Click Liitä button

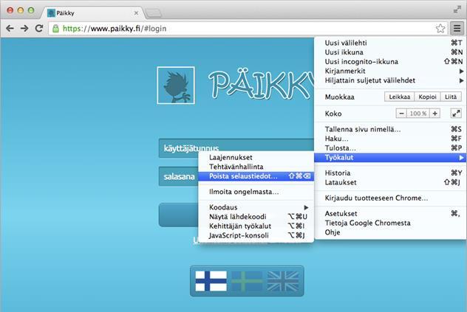tap(451, 97)
